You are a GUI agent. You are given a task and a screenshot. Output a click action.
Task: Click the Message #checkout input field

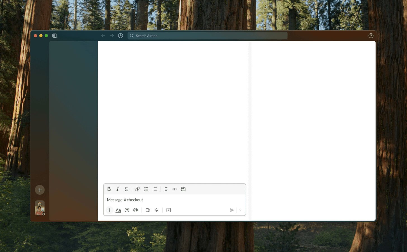[174, 200]
